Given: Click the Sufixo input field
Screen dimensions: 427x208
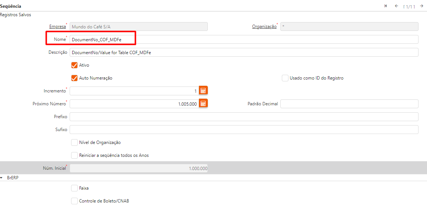Looking at the screenshot, I should (x=244, y=130).
